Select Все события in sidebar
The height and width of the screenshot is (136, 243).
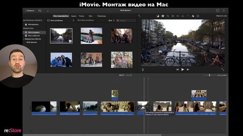click(34, 36)
